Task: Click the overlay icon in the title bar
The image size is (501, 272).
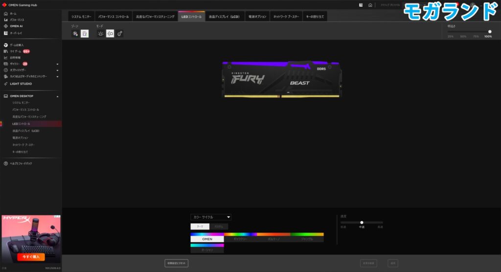Action: 361,5
